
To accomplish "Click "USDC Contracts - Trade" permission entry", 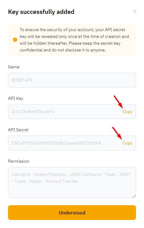I will tap(93, 174).
